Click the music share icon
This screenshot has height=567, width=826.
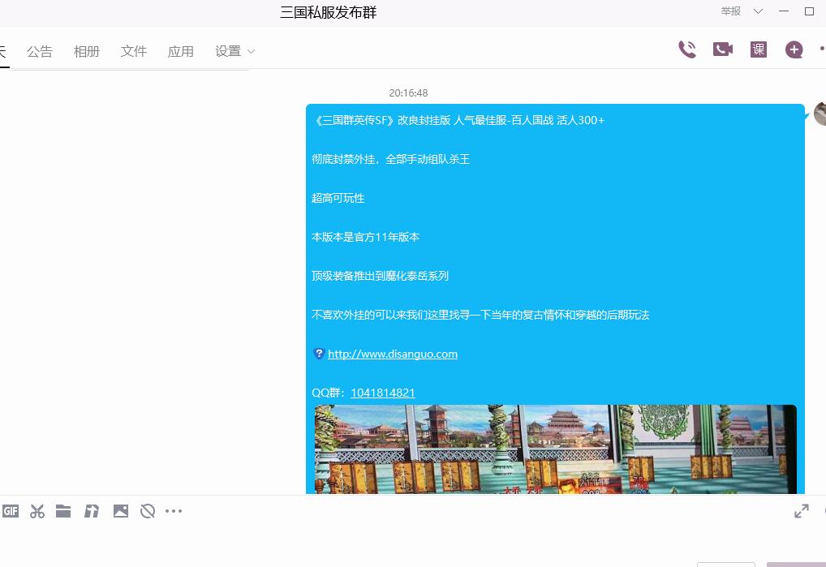click(x=92, y=511)
